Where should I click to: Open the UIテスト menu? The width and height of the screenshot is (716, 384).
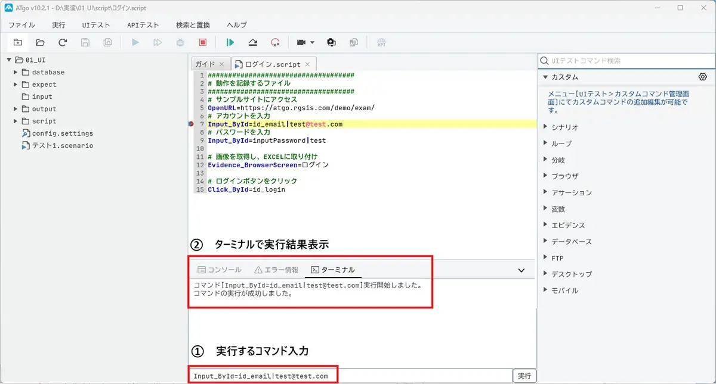click(96, 25)
